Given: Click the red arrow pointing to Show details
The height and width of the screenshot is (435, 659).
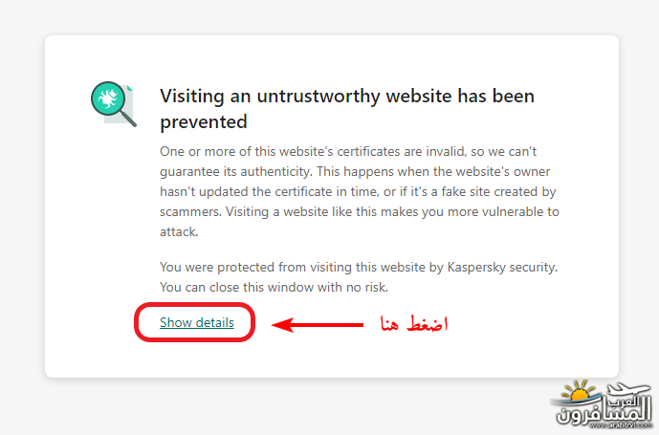Looking at the screenshot, I should [318, 325].
